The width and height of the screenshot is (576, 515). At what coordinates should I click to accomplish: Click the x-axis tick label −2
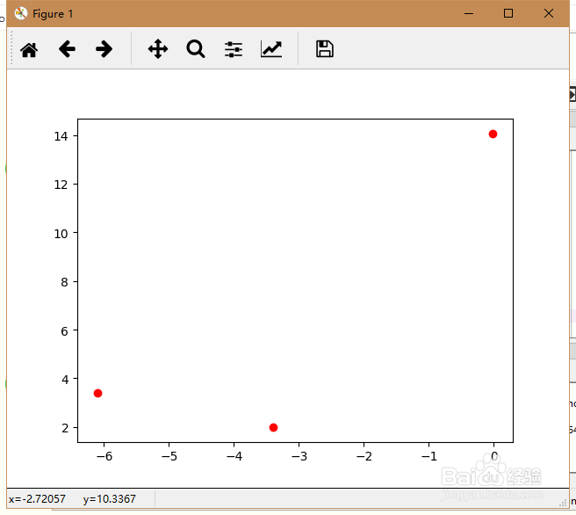[364, 456]
